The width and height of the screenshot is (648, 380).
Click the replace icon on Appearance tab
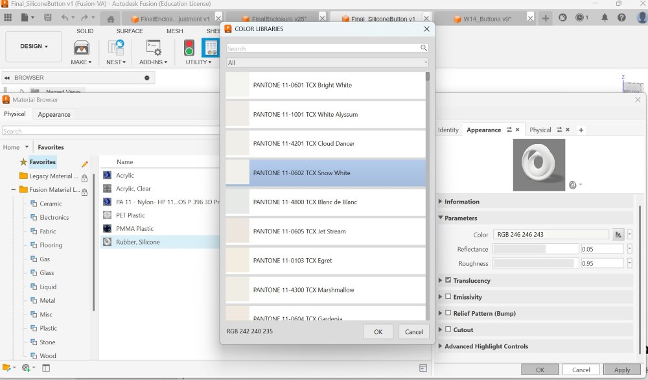point(509,130)
